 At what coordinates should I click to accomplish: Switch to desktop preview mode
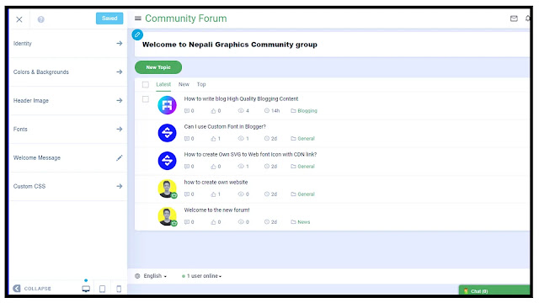pyautogui.click(x=86, y=289)
